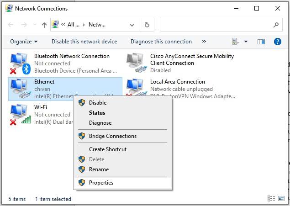This screenshot has height=206, width=290.
Task: Click the refresh icon beside the address bar
Action: tap(147, 25)
